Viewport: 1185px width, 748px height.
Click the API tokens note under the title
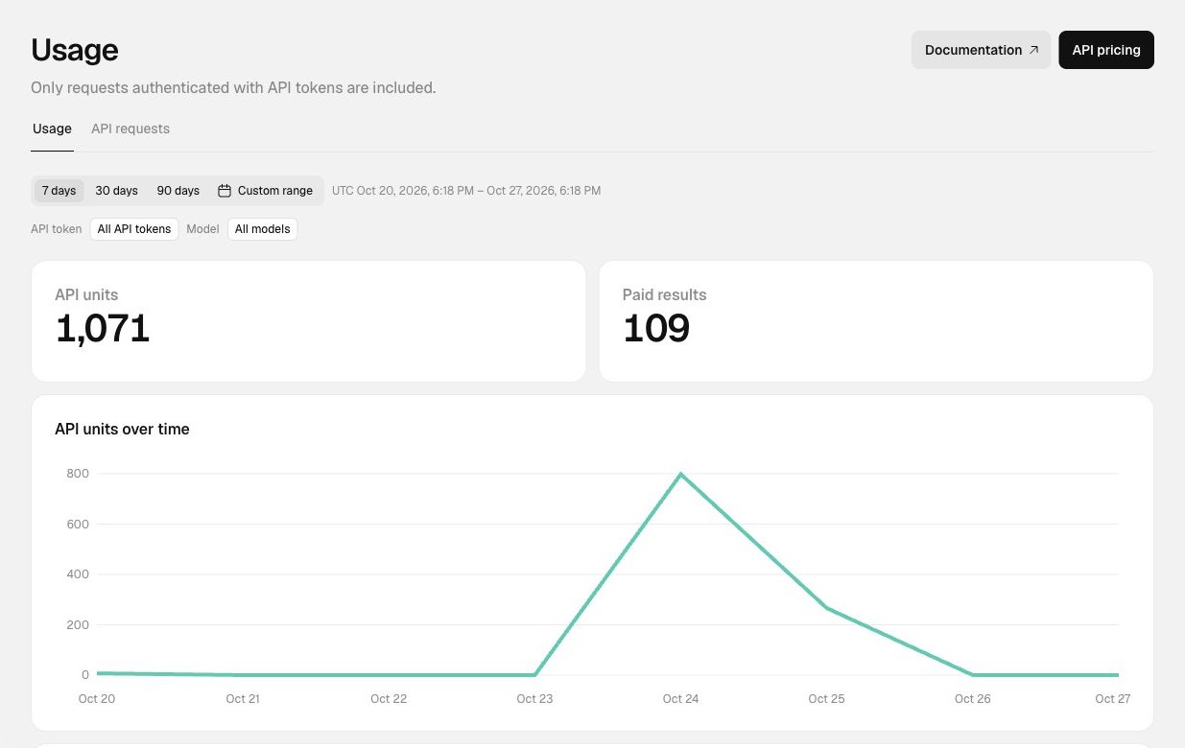pos(233,87)
